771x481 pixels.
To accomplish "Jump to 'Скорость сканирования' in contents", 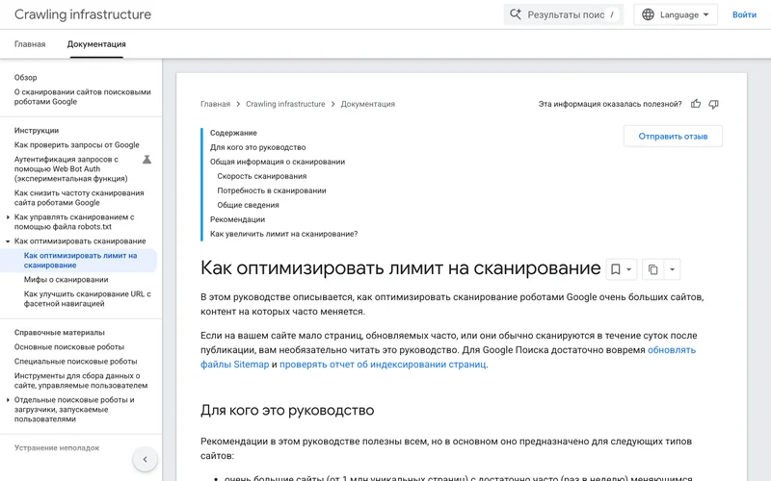I will coord(261,176).
